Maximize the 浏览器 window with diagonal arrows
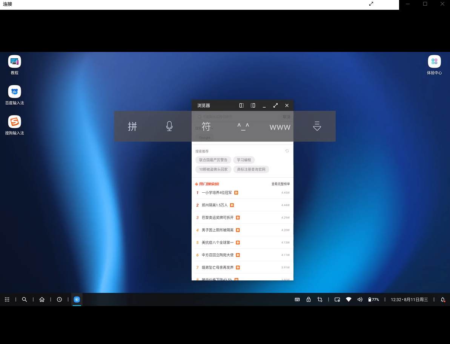 tap(275, 105)
